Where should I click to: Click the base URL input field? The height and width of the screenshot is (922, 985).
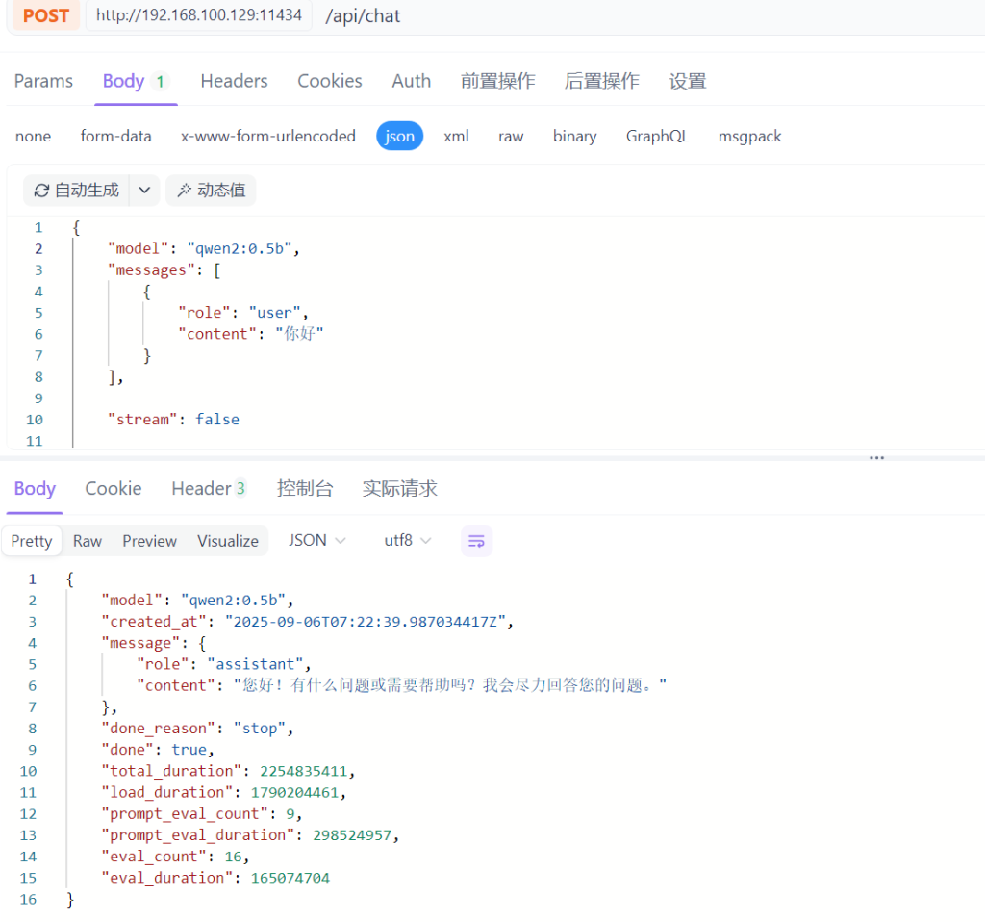click(x=198, y=15)
